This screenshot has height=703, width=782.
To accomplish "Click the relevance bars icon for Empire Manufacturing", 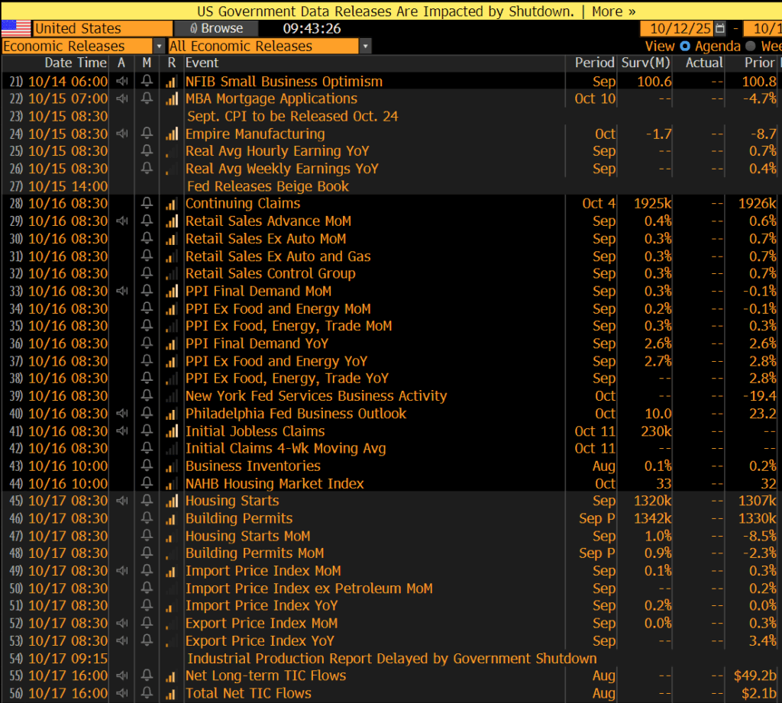I will 171,134.
